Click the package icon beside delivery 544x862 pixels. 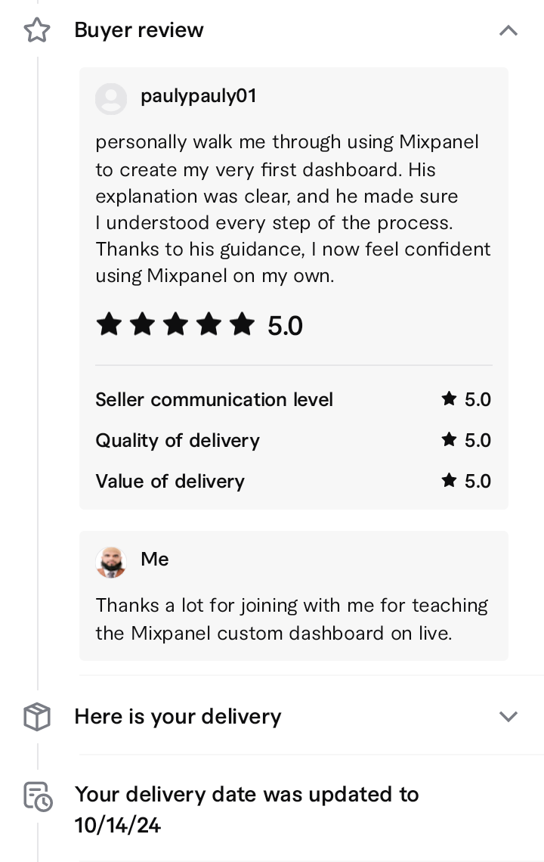point(37,716)
